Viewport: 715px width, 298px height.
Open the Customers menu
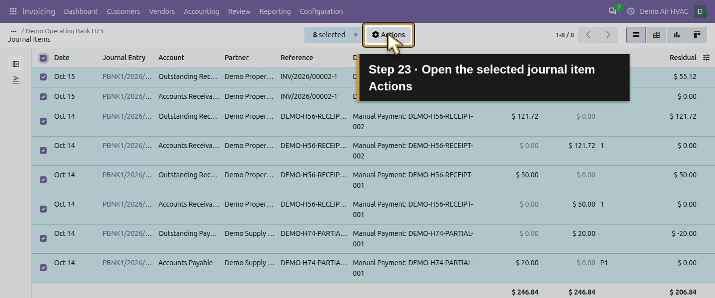[124, 11]
